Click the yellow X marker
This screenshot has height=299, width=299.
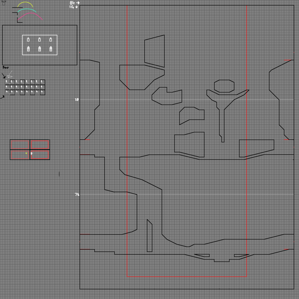(x=26, y=153)
